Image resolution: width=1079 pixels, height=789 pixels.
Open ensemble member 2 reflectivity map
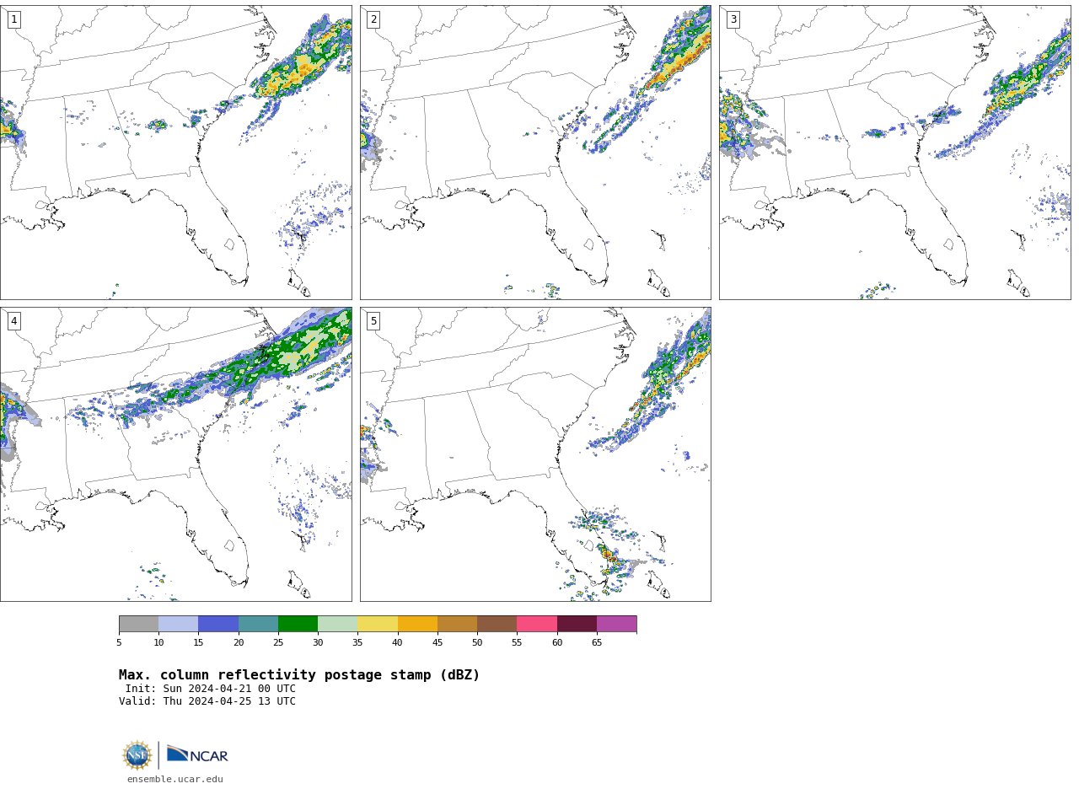pyautogui.click(x=535, y=153)
